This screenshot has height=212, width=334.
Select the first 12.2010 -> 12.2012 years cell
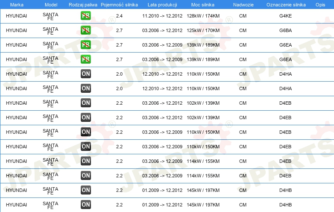coord(162,74)
